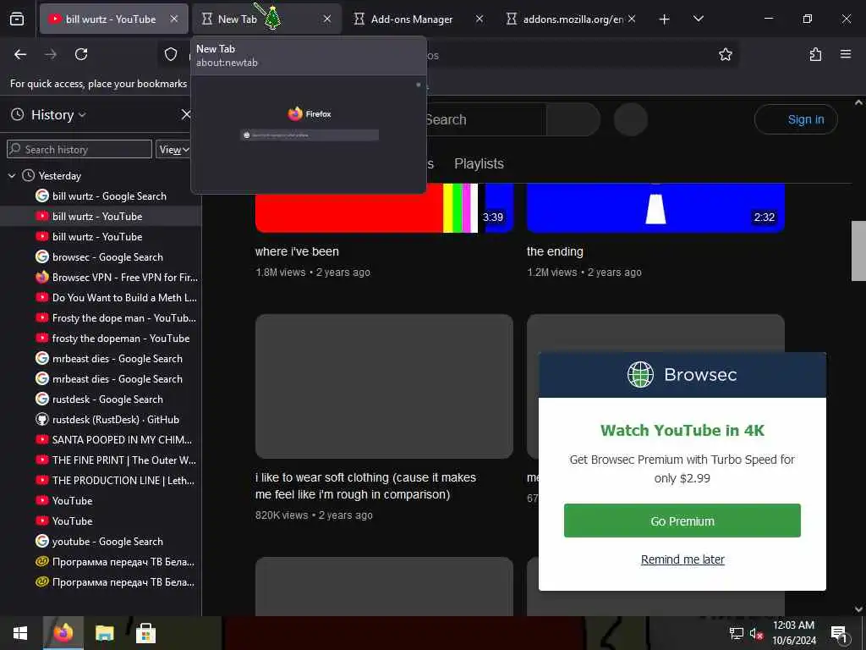Open the youtube - Google Search history entry

101,541
